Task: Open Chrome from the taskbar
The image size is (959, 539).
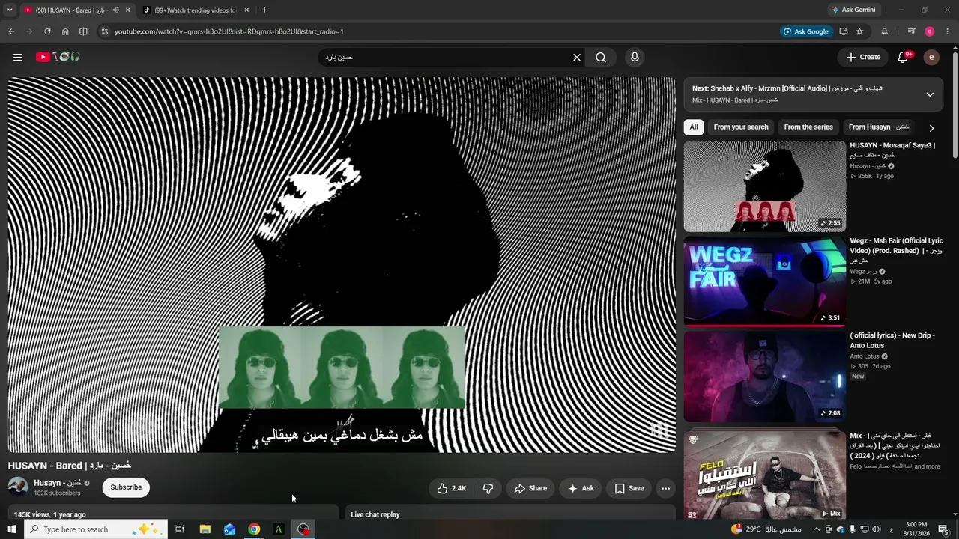Action: tap(254, 529)
